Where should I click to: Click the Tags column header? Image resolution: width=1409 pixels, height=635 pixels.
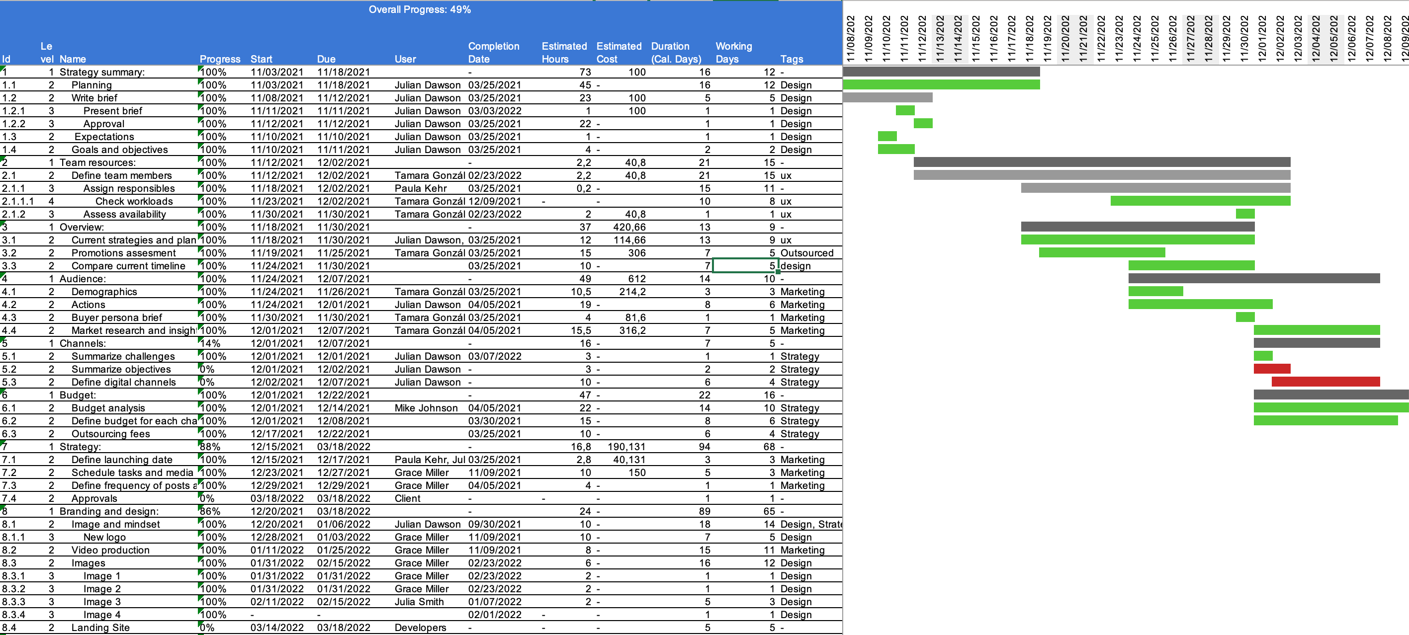(x=792, y=59)
